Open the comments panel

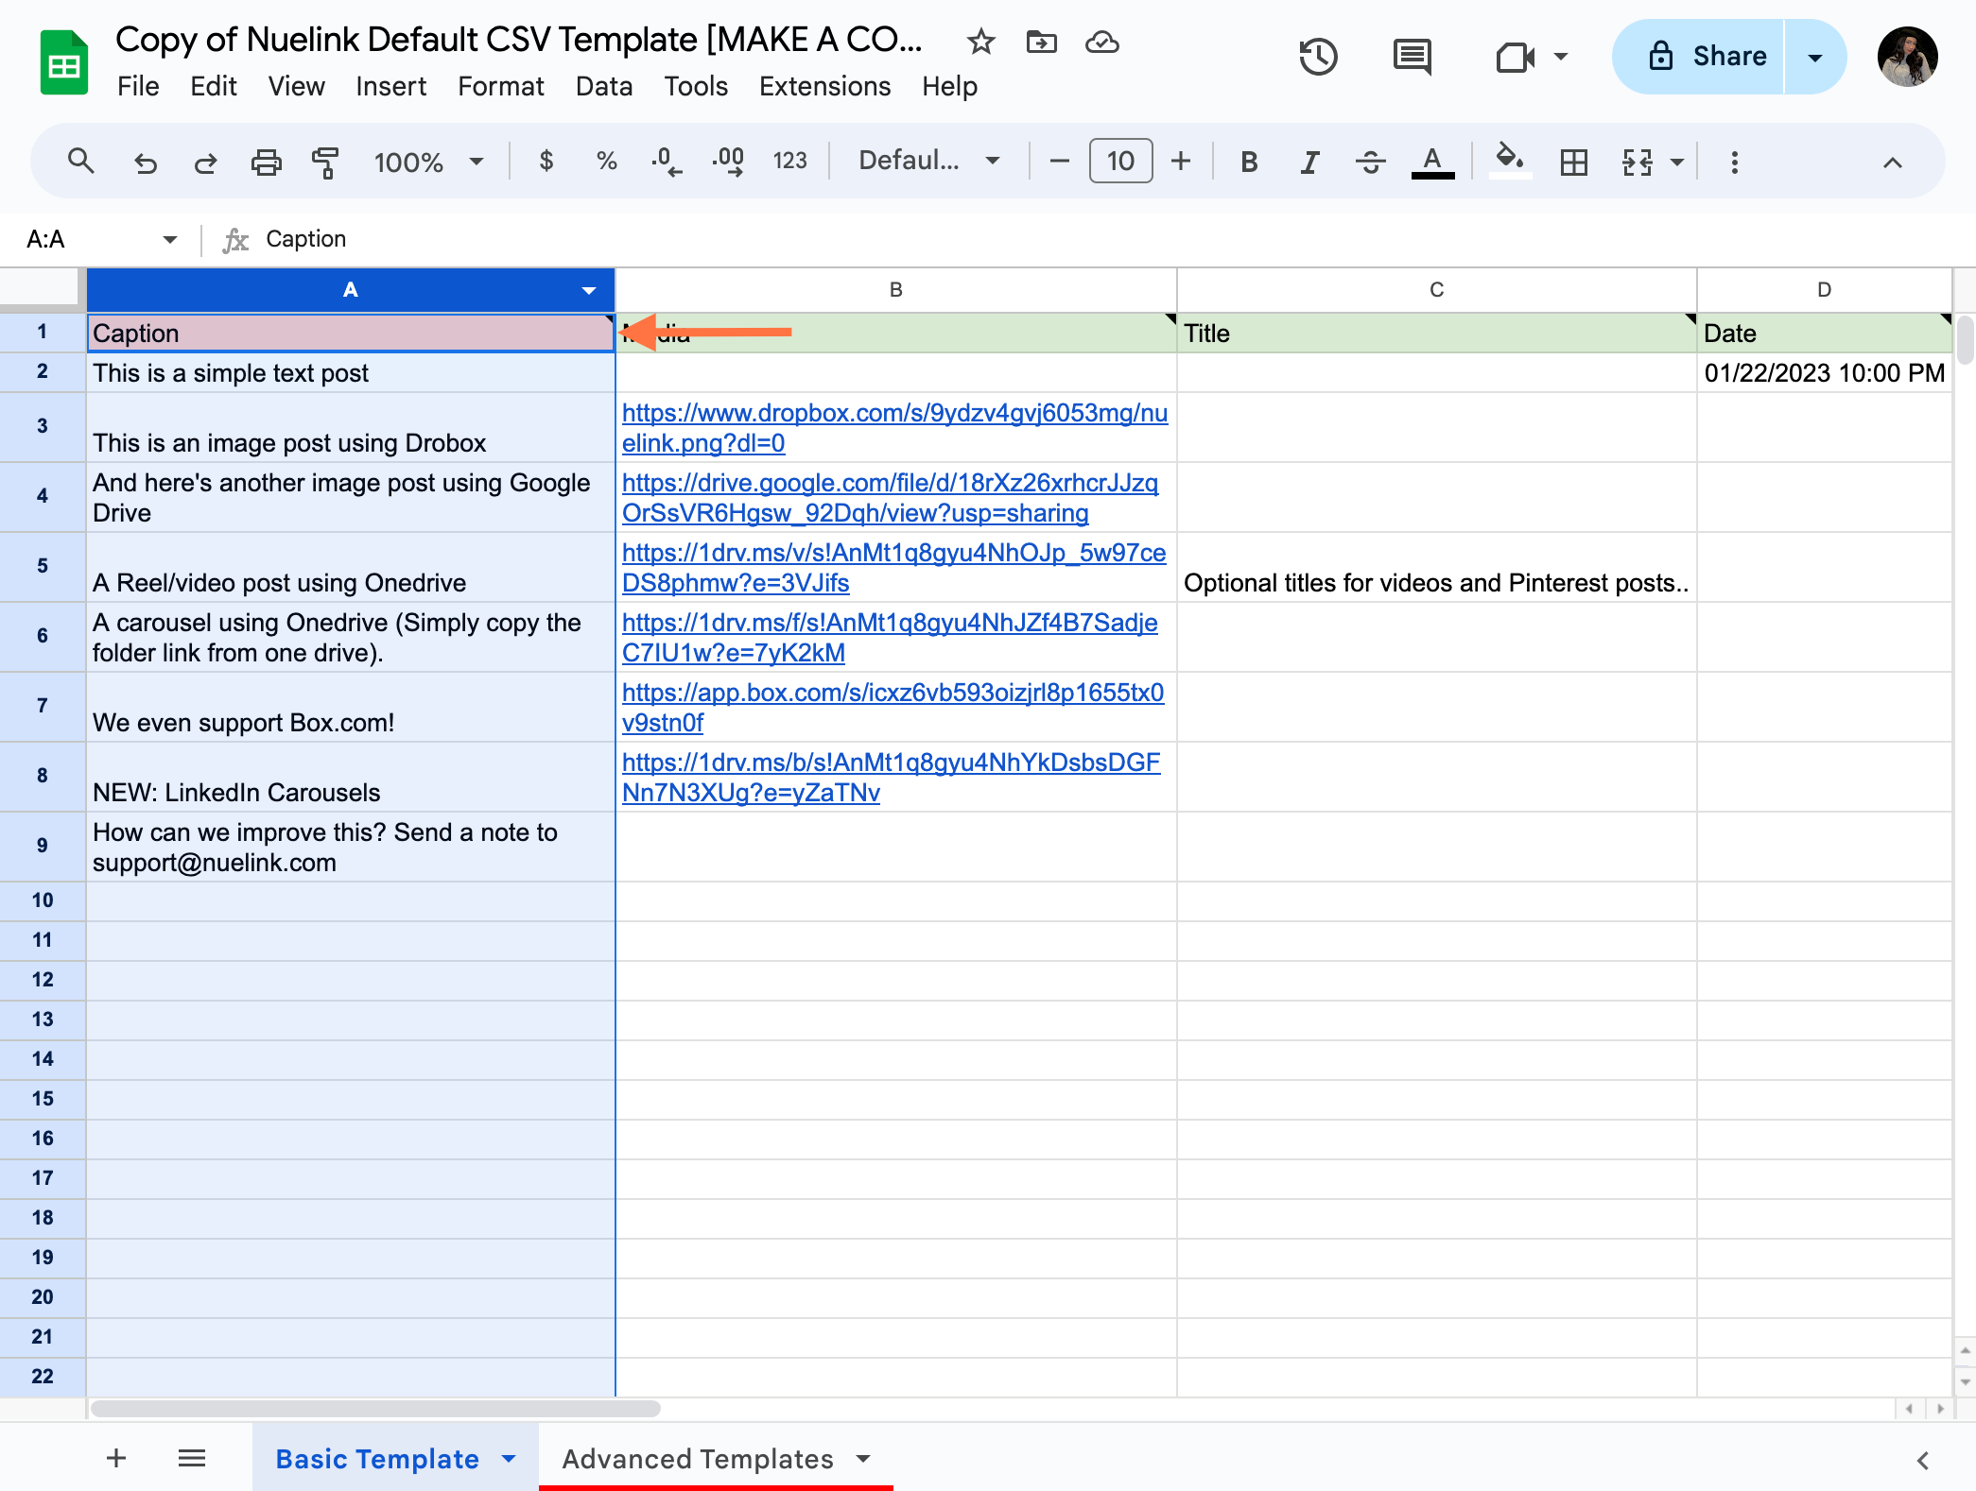(1412, 57)
